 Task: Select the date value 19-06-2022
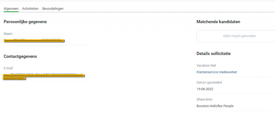[x=205, y=89]
